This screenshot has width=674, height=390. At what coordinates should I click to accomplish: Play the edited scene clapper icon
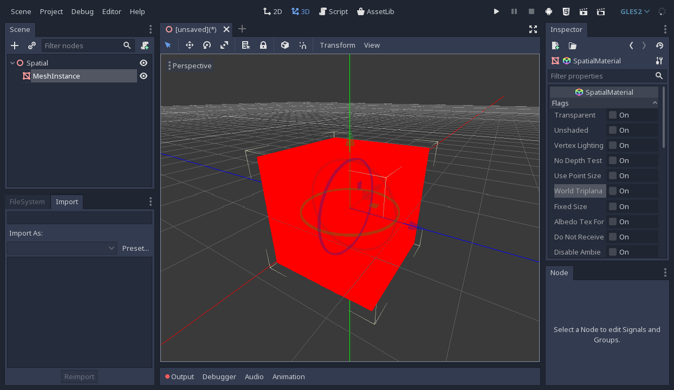[584, 11]
